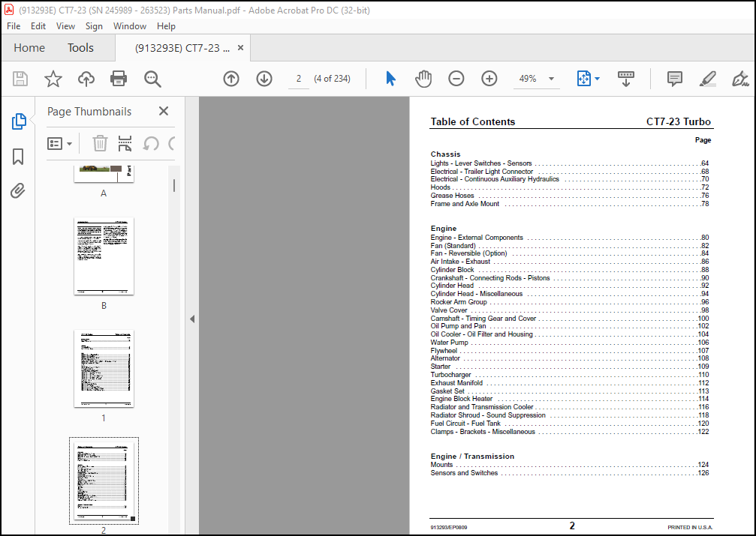Click the upload to cloud icon
This screenshot has width=756, height=536.
86,79
